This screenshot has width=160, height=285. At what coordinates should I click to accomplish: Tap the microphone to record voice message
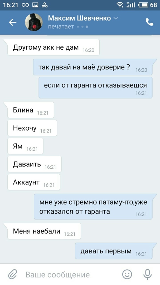[x=147, y=274]
